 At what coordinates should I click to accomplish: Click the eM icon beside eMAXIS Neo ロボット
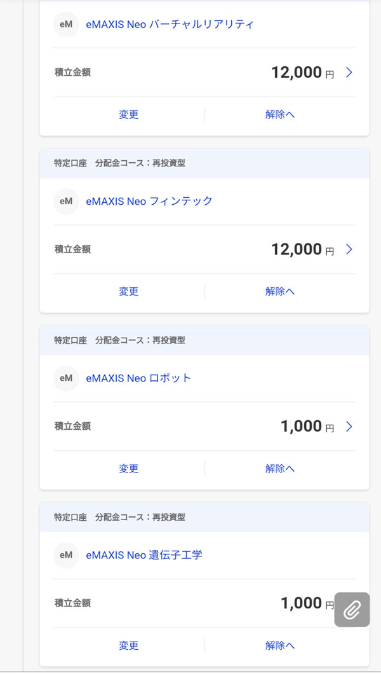tap(66, 378)
